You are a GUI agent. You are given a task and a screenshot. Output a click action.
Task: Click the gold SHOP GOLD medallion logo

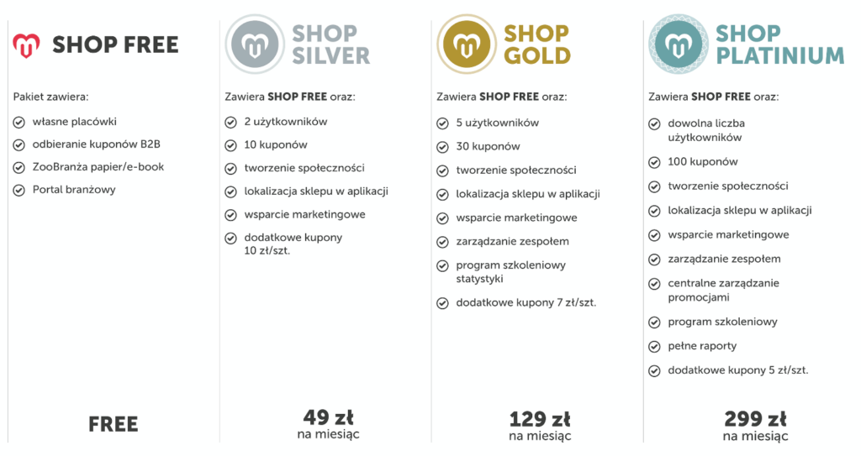pos(466,45)
